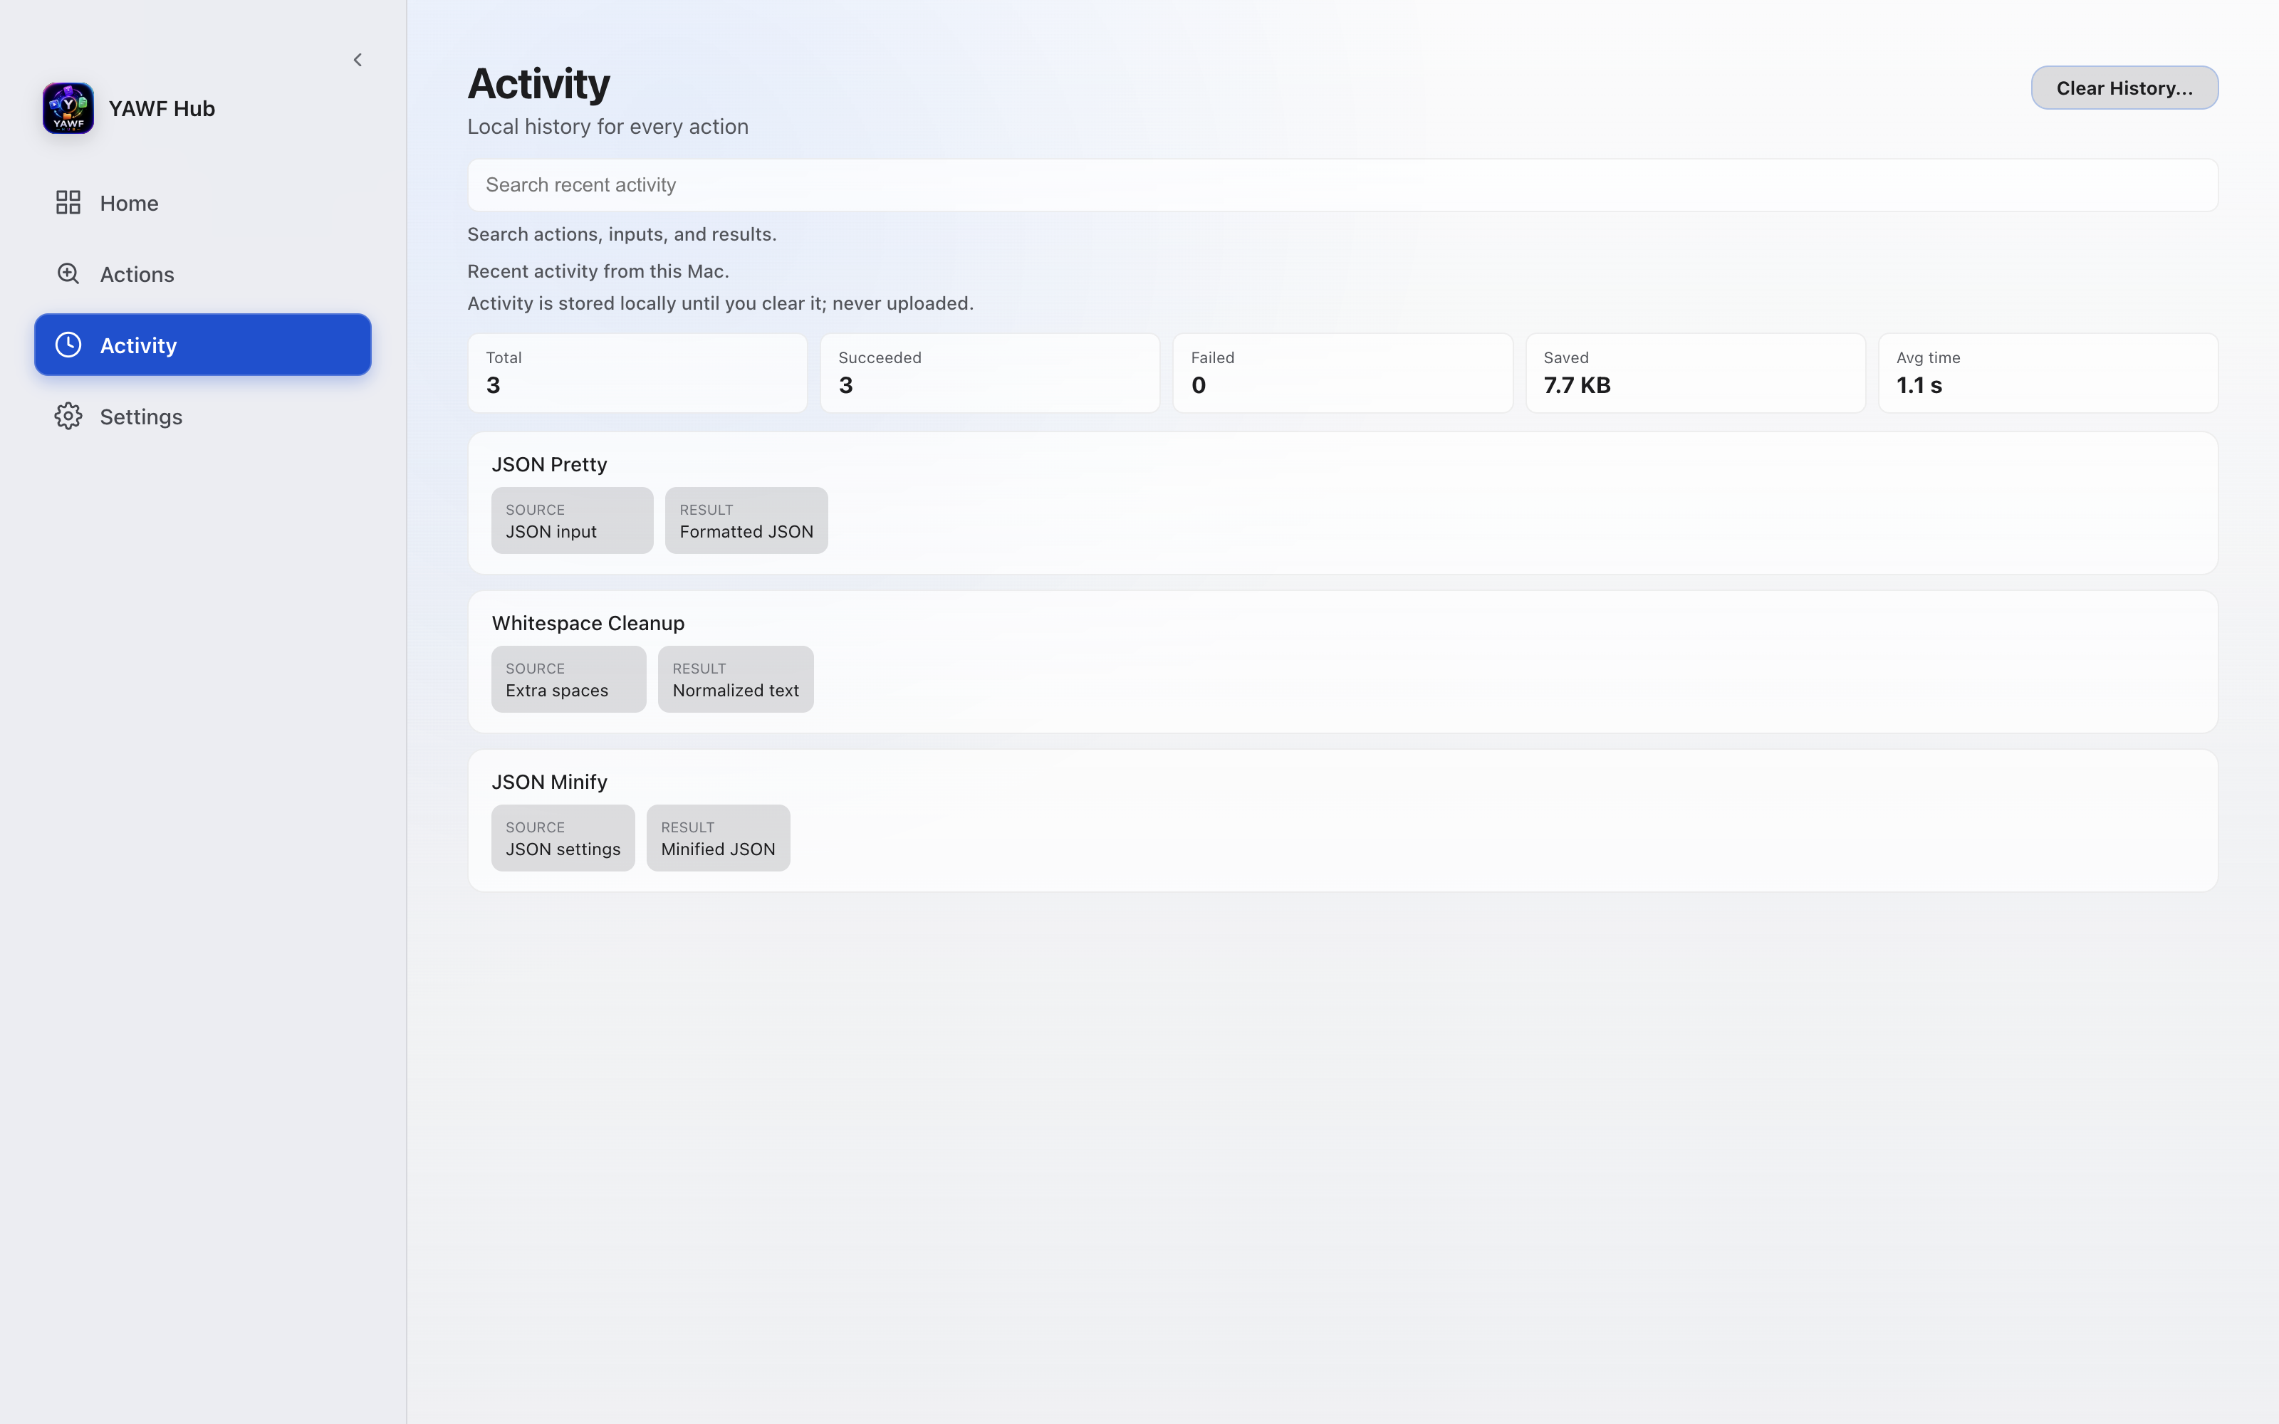
Task: Click "Local history for every action" subtitle
Action: tap(607, 126)
